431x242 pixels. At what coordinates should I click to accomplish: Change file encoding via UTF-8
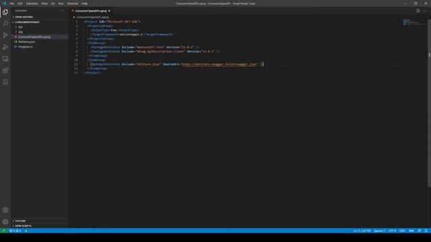coord(392,231)
